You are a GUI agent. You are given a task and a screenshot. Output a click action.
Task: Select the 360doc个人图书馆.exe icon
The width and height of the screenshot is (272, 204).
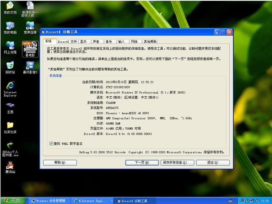tap(10, 149)
